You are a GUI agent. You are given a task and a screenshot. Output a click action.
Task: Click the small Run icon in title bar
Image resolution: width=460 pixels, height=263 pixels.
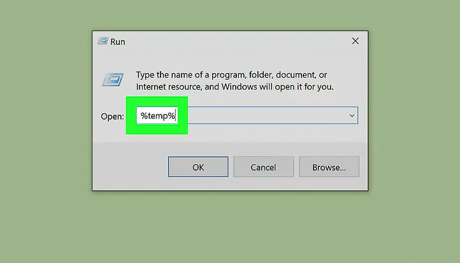(x=103, y=41)
